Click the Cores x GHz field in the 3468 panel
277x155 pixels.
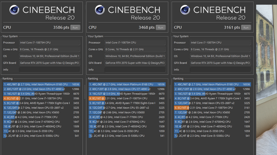click(x=135, y=49)
